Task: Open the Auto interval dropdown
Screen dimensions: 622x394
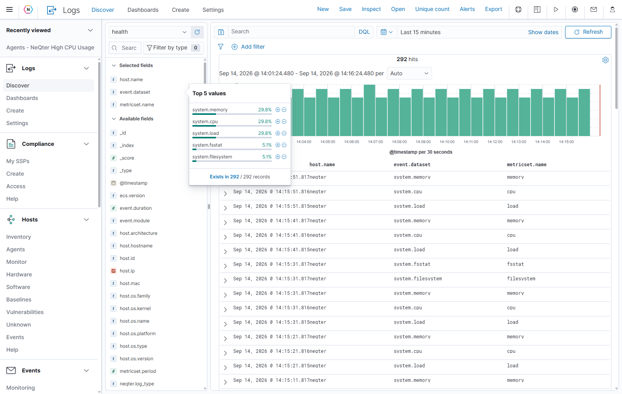Action: 410,73
